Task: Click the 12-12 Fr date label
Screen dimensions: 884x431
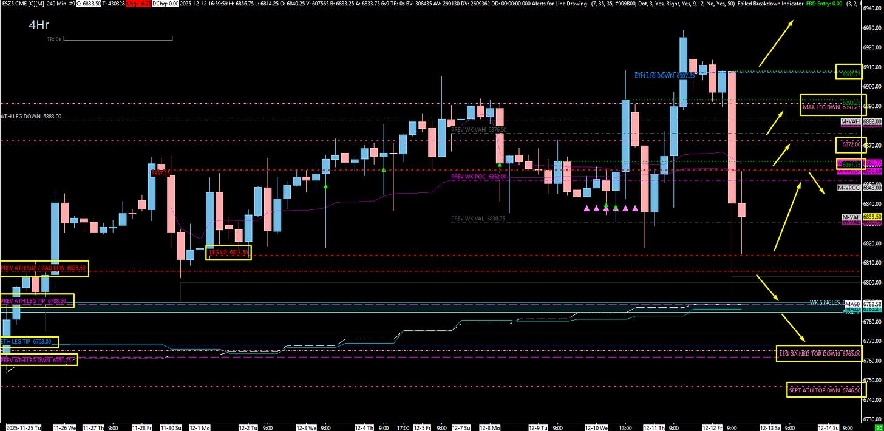Action: pyautogui.click(x=713, y=427)
